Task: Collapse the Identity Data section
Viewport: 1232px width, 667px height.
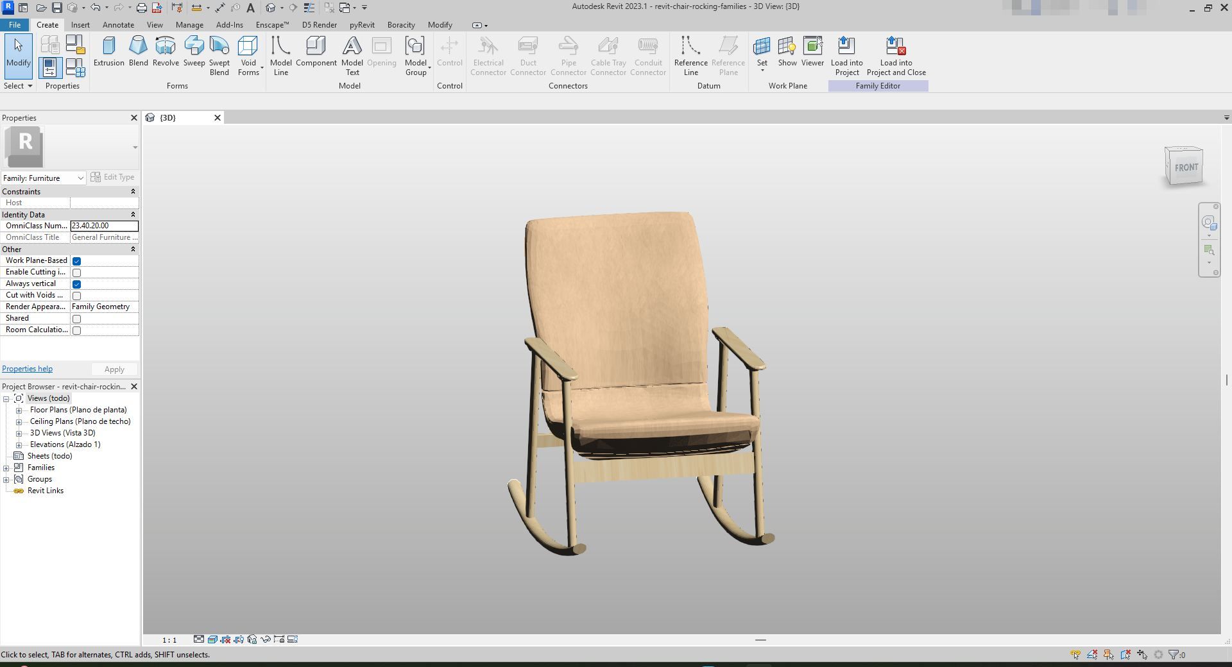Action: pyautogui.click(x=133, y=215)
